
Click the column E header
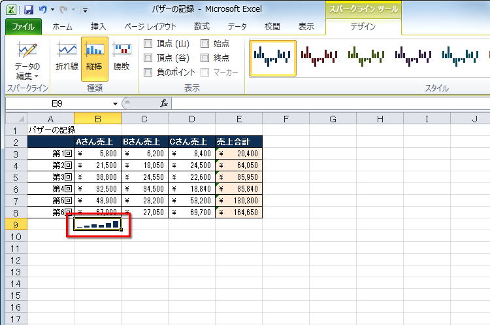238,118
